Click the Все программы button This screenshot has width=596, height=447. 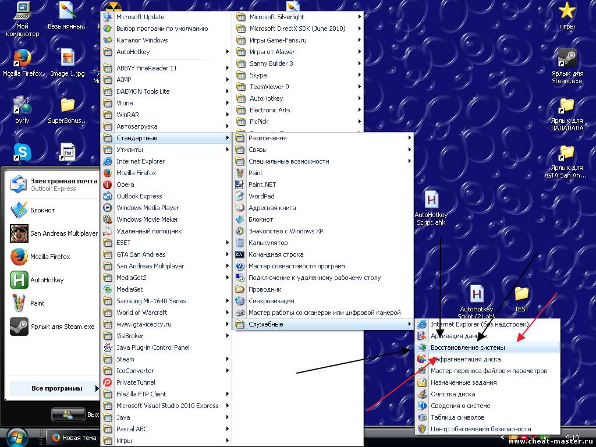(56, 388)
